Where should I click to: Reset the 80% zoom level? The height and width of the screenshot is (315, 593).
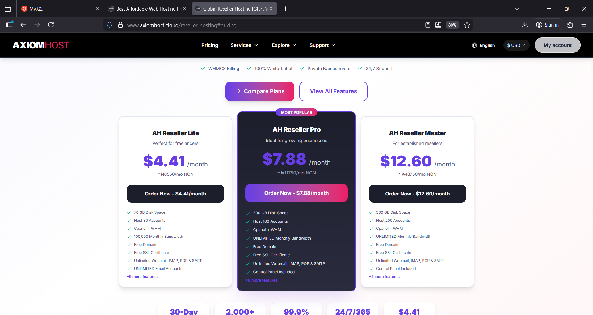pos(452,25)
